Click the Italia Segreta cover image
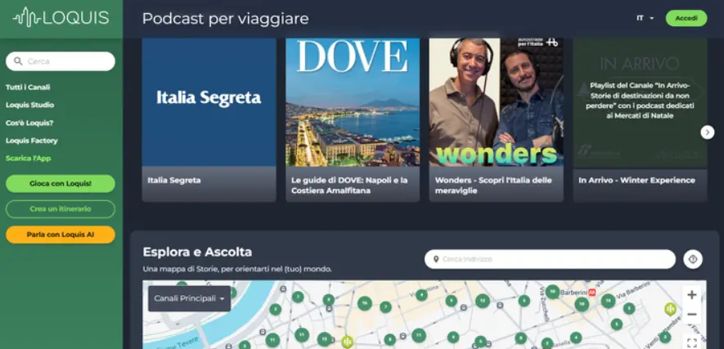This screenshot has width=724, height=349. (x=209, y=102)
